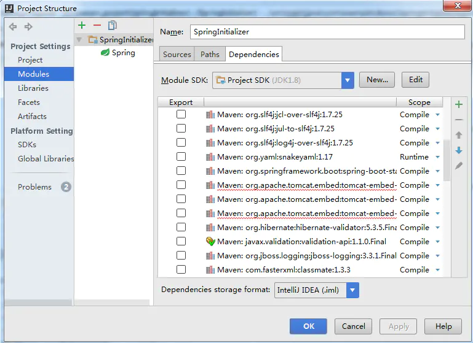Switch to the Paths tab
Image resolution: width=473 pixels, height=343 pixels.
(x=210, y=54)
